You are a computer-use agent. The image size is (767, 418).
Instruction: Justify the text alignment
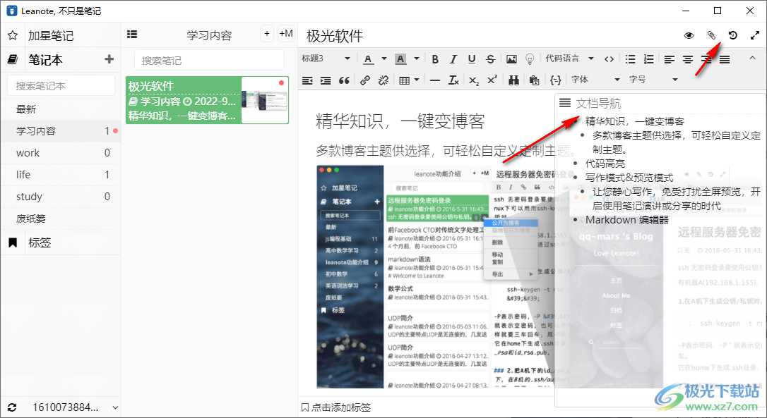tap(725, 59)
